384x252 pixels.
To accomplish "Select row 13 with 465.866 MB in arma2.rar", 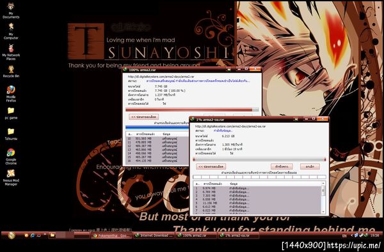I will point(157,149).
